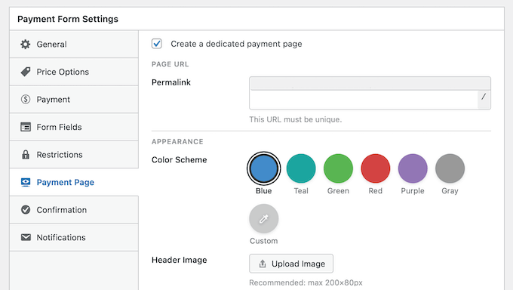Open the Restrictions tab
513x290 pixels.
coord(74,154)
